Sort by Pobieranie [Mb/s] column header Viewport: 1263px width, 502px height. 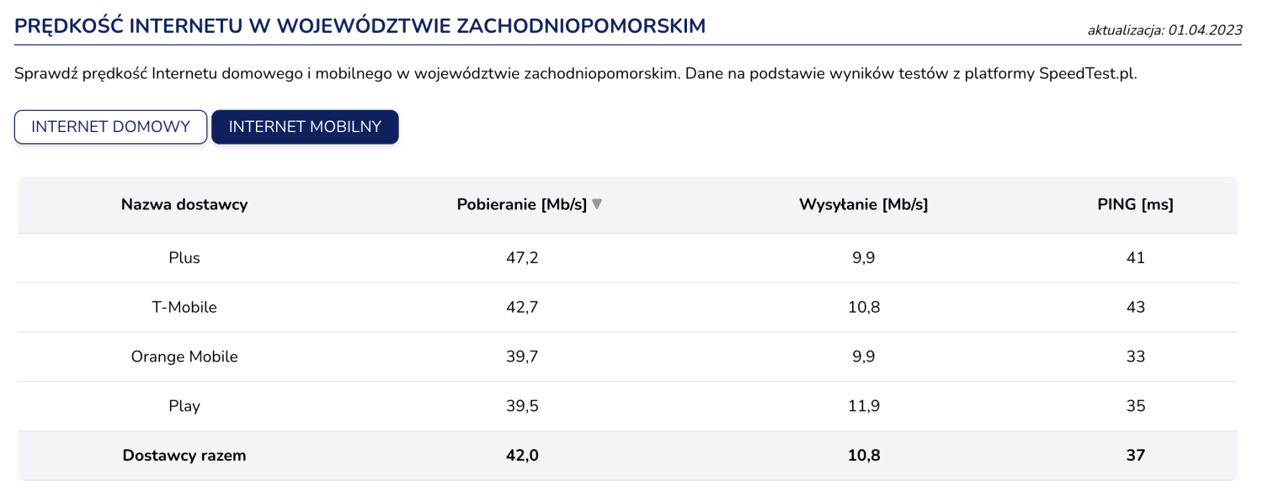pos(521,204)
